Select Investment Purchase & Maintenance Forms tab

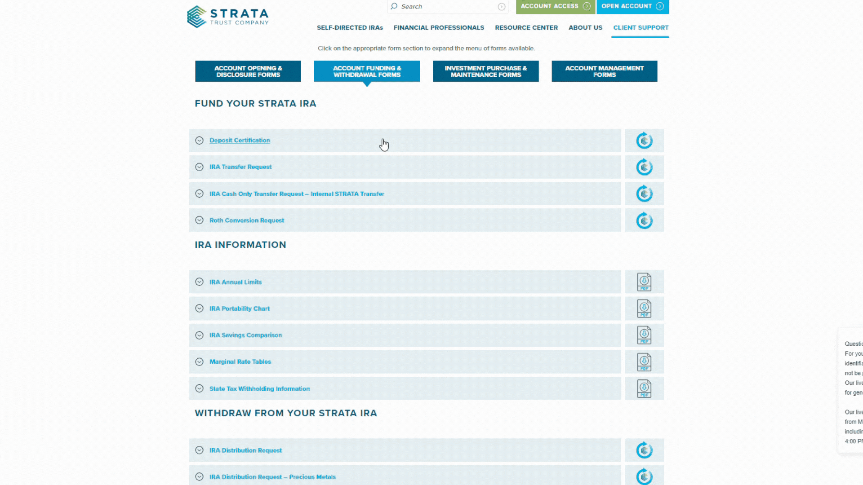[x=485, y=71]
